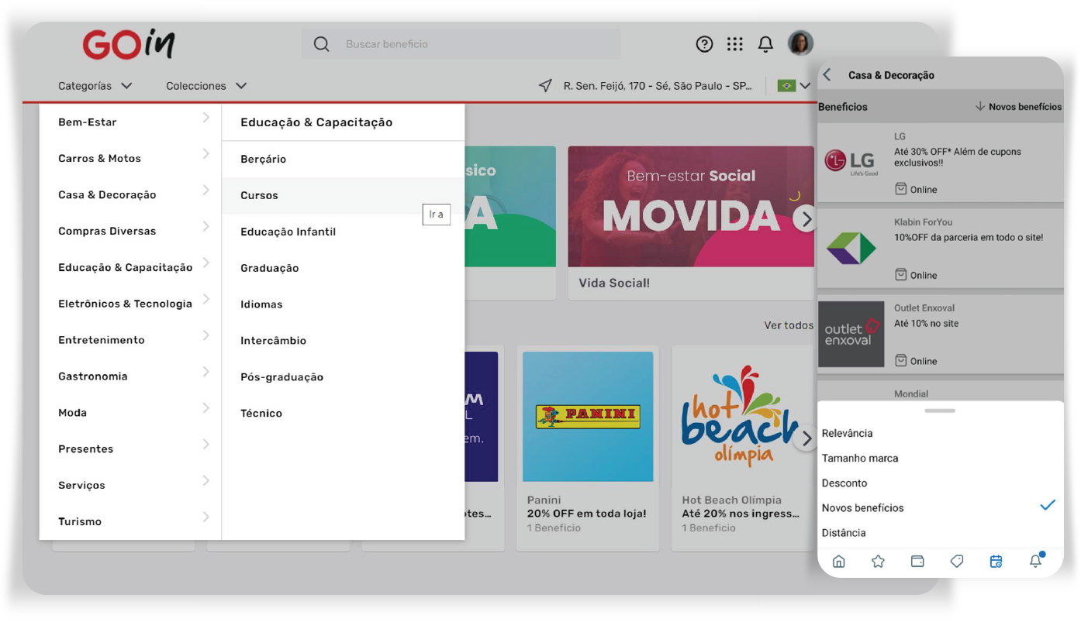Screen dimensions: 1081x622
Task: Open Novos benefícios sort dropdown in mobile header
Action: click(1018, 106)
